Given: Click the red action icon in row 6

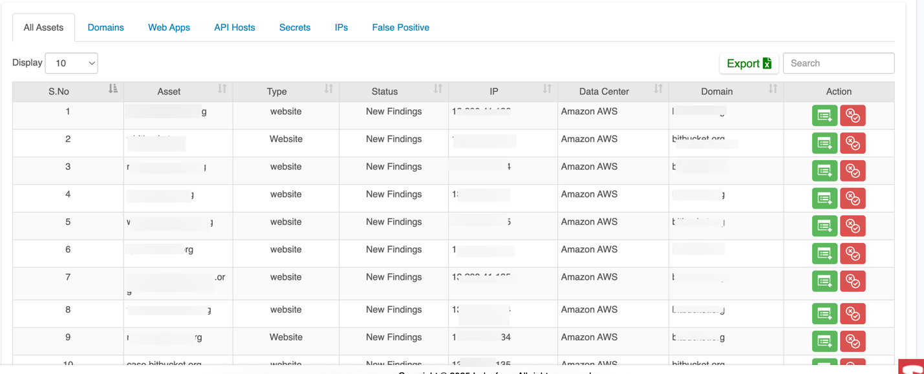Looking at the screenshot, I should pos(853,254).
